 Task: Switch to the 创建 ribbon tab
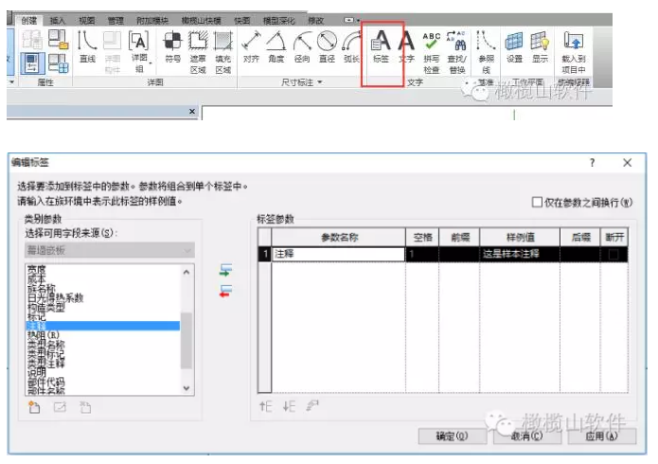click(x=29, y=20)
